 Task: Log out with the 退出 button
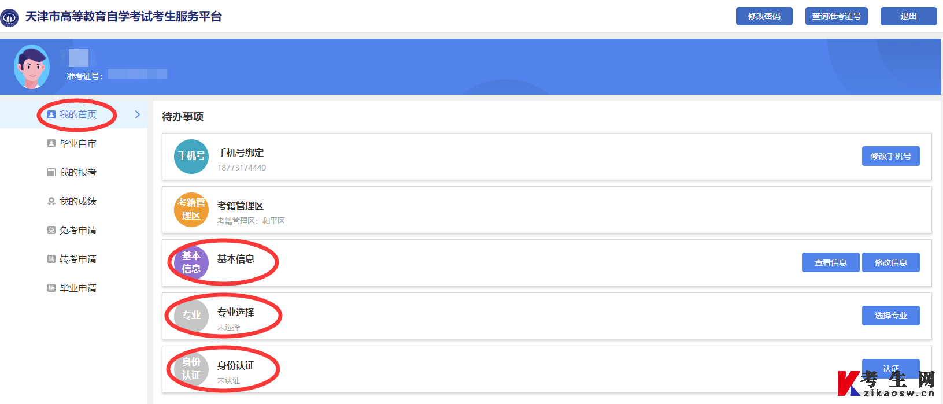[x=908, y=16]
